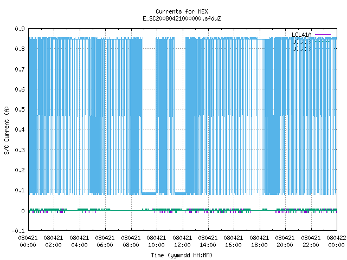
Task: Select the y-axis tick value '0.7'
Action: pyautogui.click(x=20, y=69)
